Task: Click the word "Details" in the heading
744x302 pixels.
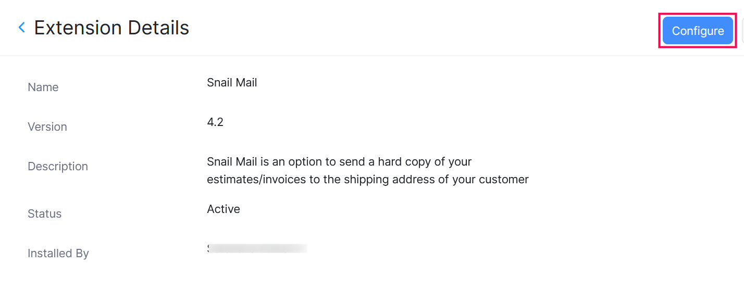Action: coord(158,28)
